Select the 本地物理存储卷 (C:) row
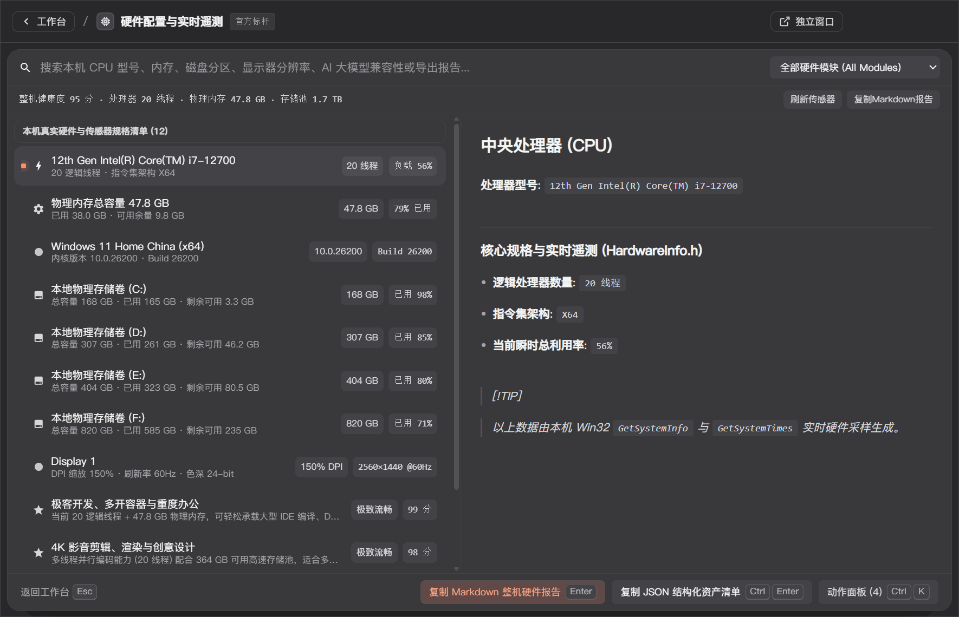The width and height of the screenshot is (959, 617). click(x=230, y=295)
